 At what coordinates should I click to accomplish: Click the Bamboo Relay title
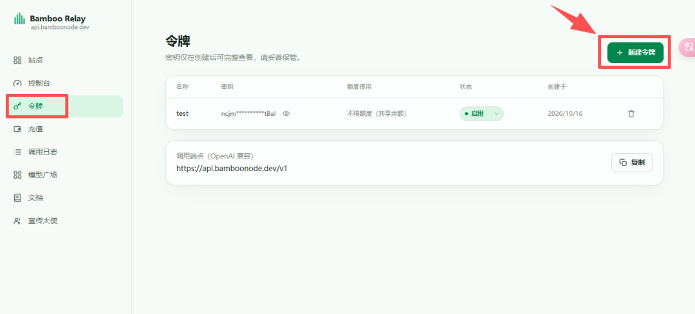click(58, 19)
